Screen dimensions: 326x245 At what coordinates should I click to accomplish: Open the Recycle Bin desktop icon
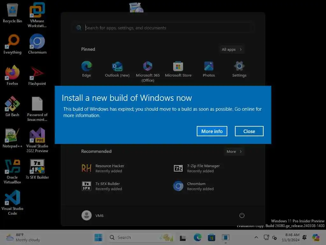pos(12,13)
